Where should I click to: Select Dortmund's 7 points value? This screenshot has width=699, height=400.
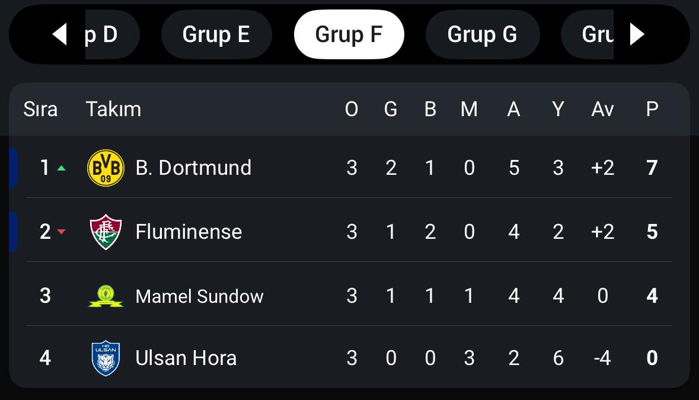coord(652,168)
